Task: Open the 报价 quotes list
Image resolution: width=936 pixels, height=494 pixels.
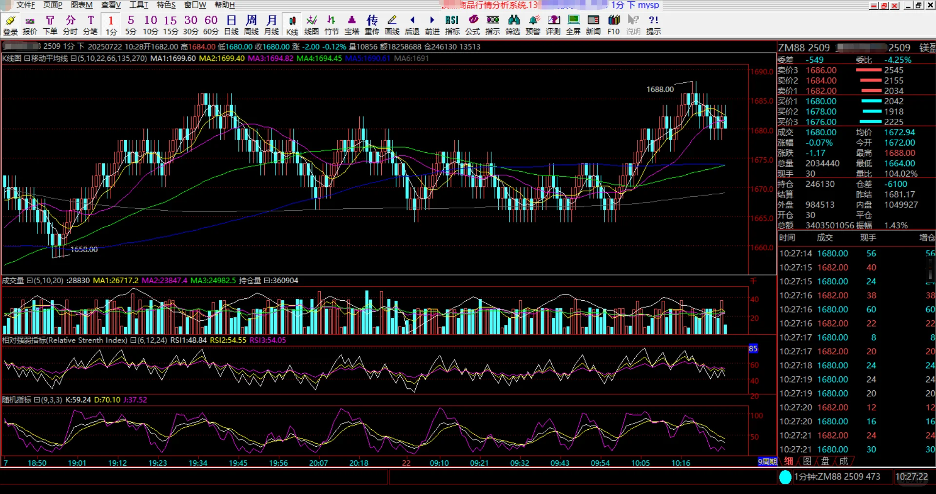Action: (x=30, y=25)
